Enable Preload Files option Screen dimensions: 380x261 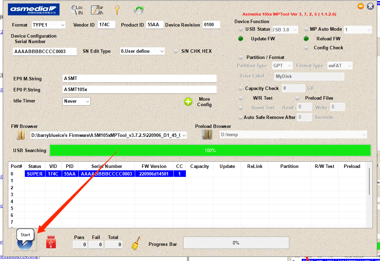[297, 98]
